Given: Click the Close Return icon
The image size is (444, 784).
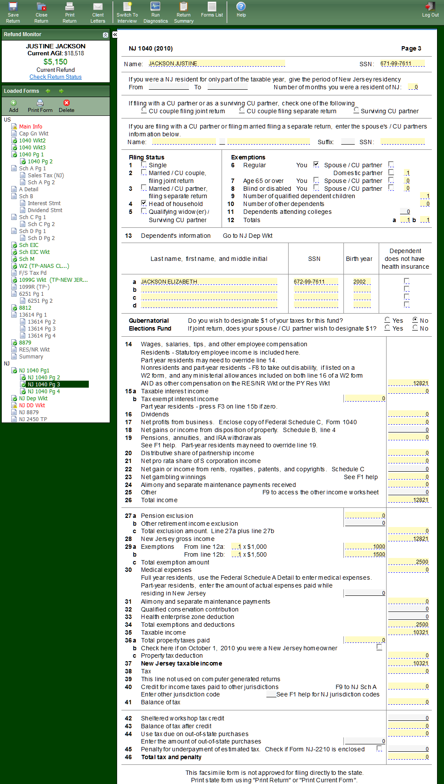Looking at the screenshot, I should coord(41,12).
